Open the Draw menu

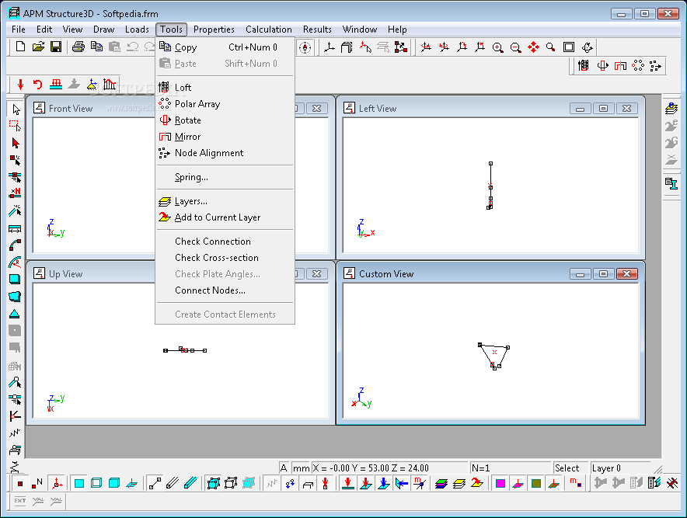pos(104,30)
